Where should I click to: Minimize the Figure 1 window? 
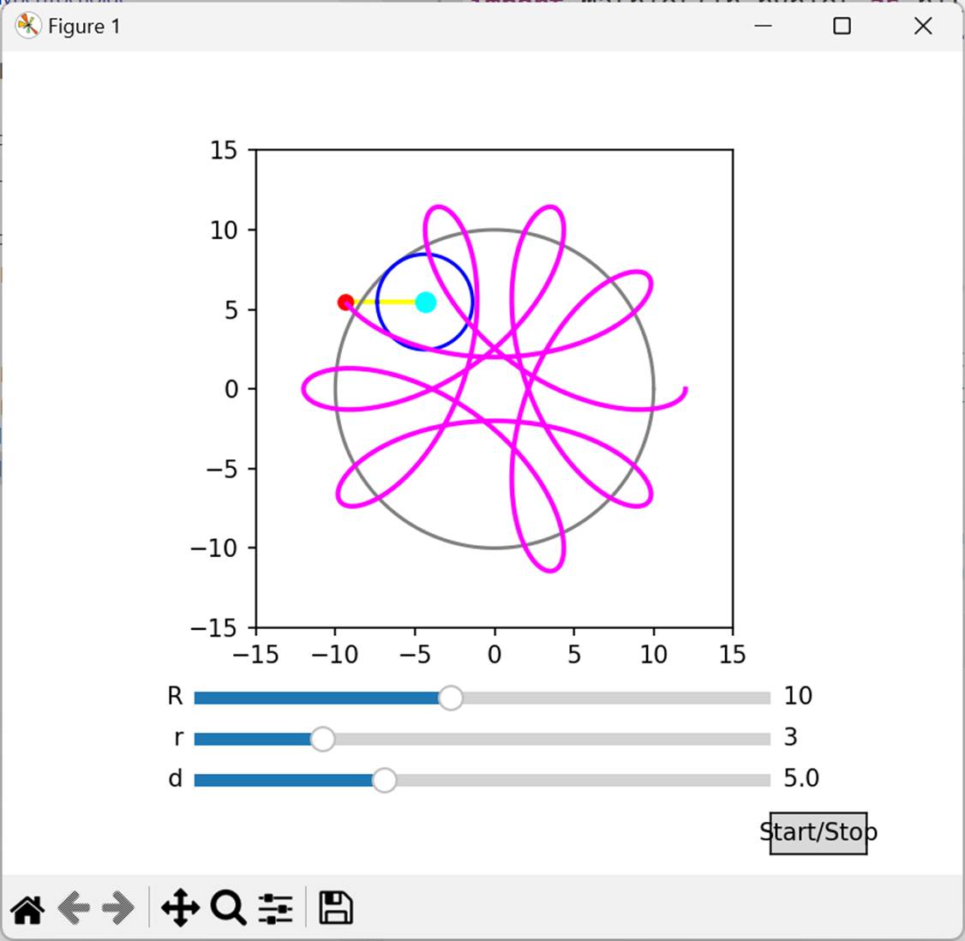tap(763, 27)
